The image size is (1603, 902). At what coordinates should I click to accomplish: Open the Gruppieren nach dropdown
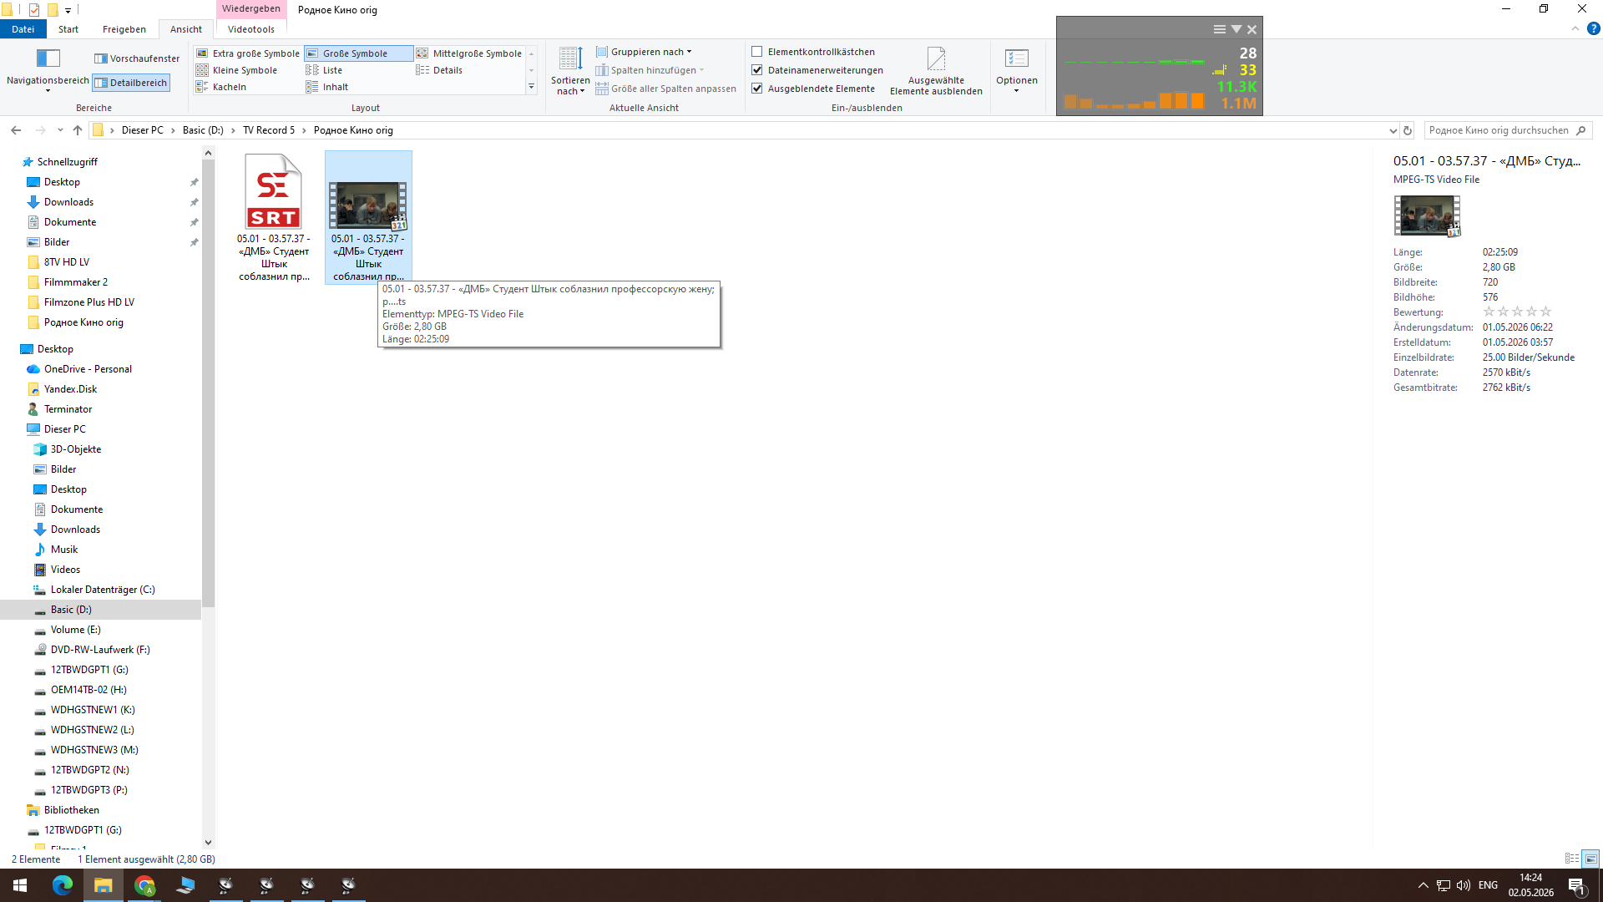[644, 52]
